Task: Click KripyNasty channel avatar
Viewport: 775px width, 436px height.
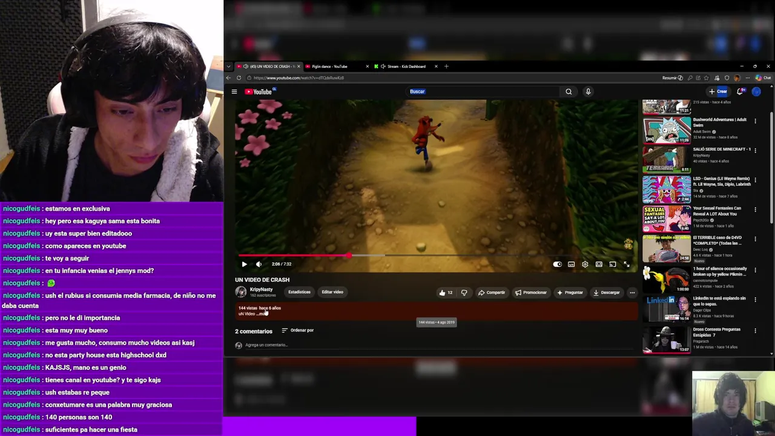Action: [240, 292]
